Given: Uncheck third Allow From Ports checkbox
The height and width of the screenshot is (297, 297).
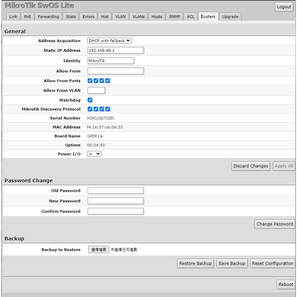Looking at the screenshot, I should coord(102,81).
